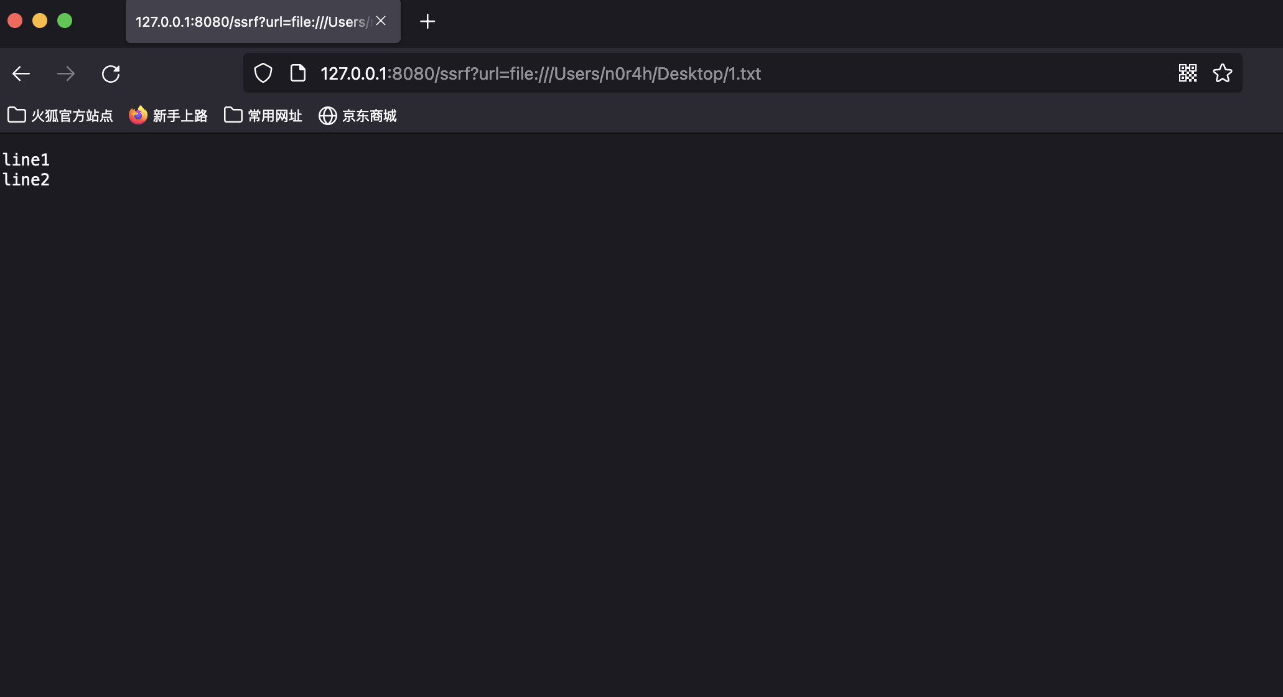Bookmark this page with the star
This screenshot has height=697, width=1283.
[x=1222, y=73]
